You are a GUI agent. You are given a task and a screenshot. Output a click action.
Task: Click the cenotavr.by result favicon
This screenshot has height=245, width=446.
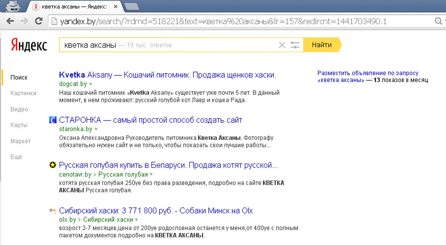pyautogui.click(x=53, y=165)
